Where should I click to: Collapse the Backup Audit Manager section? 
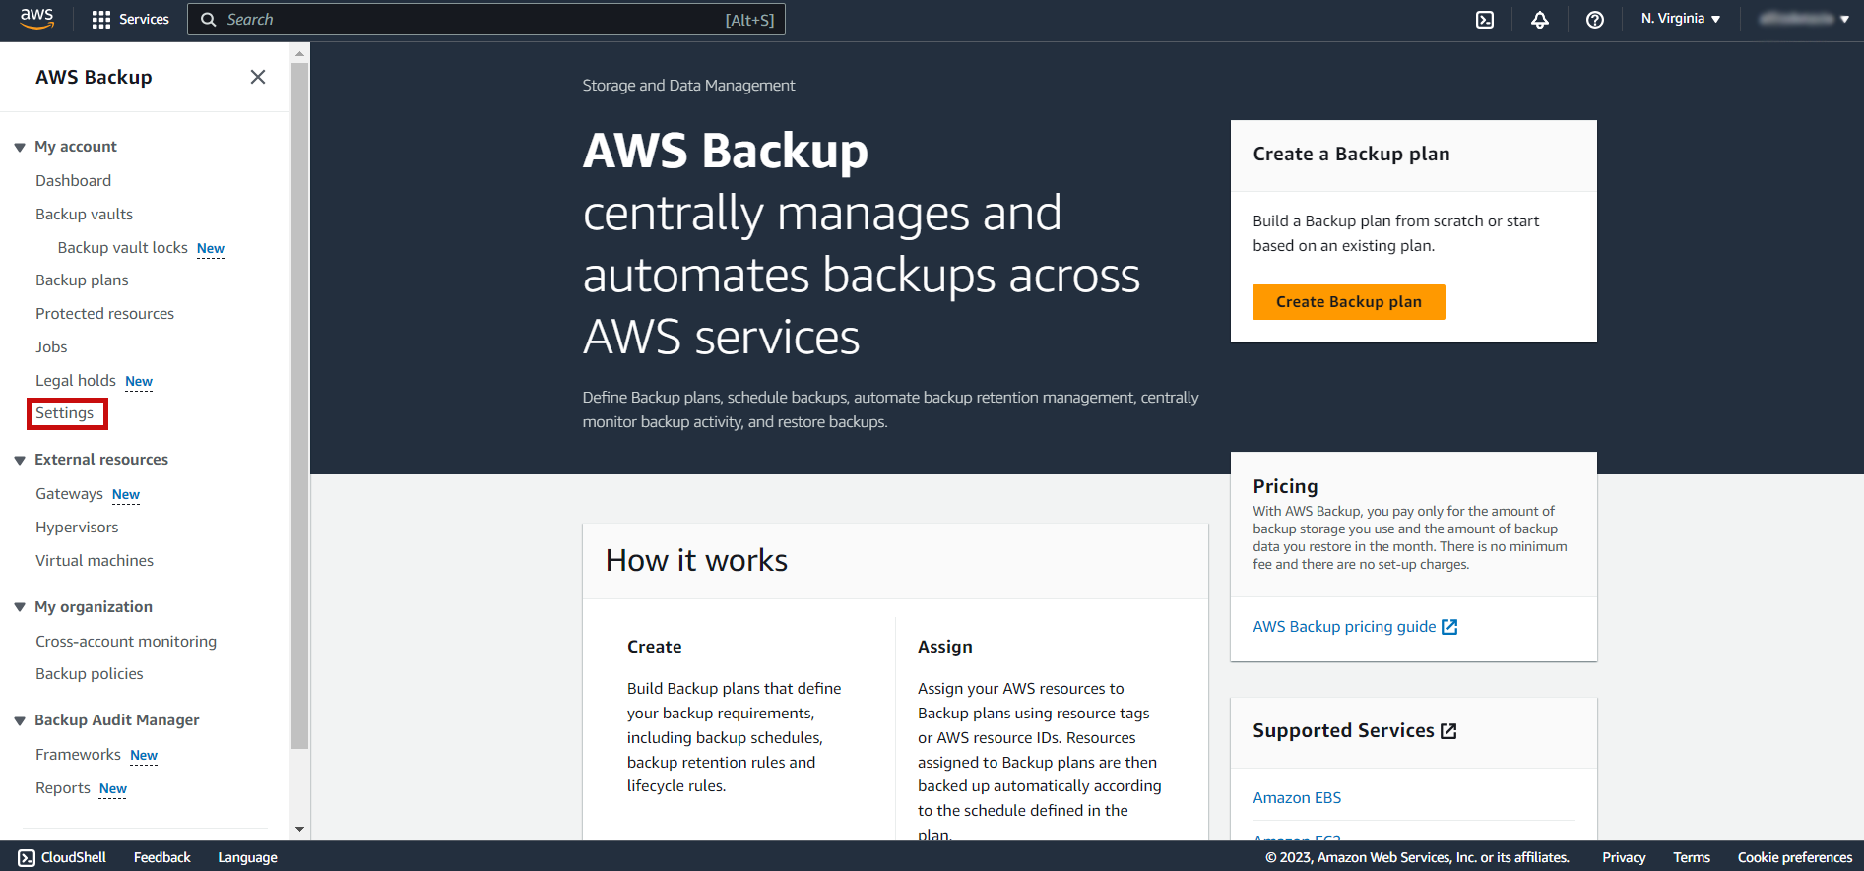click(x=20, y=721)
